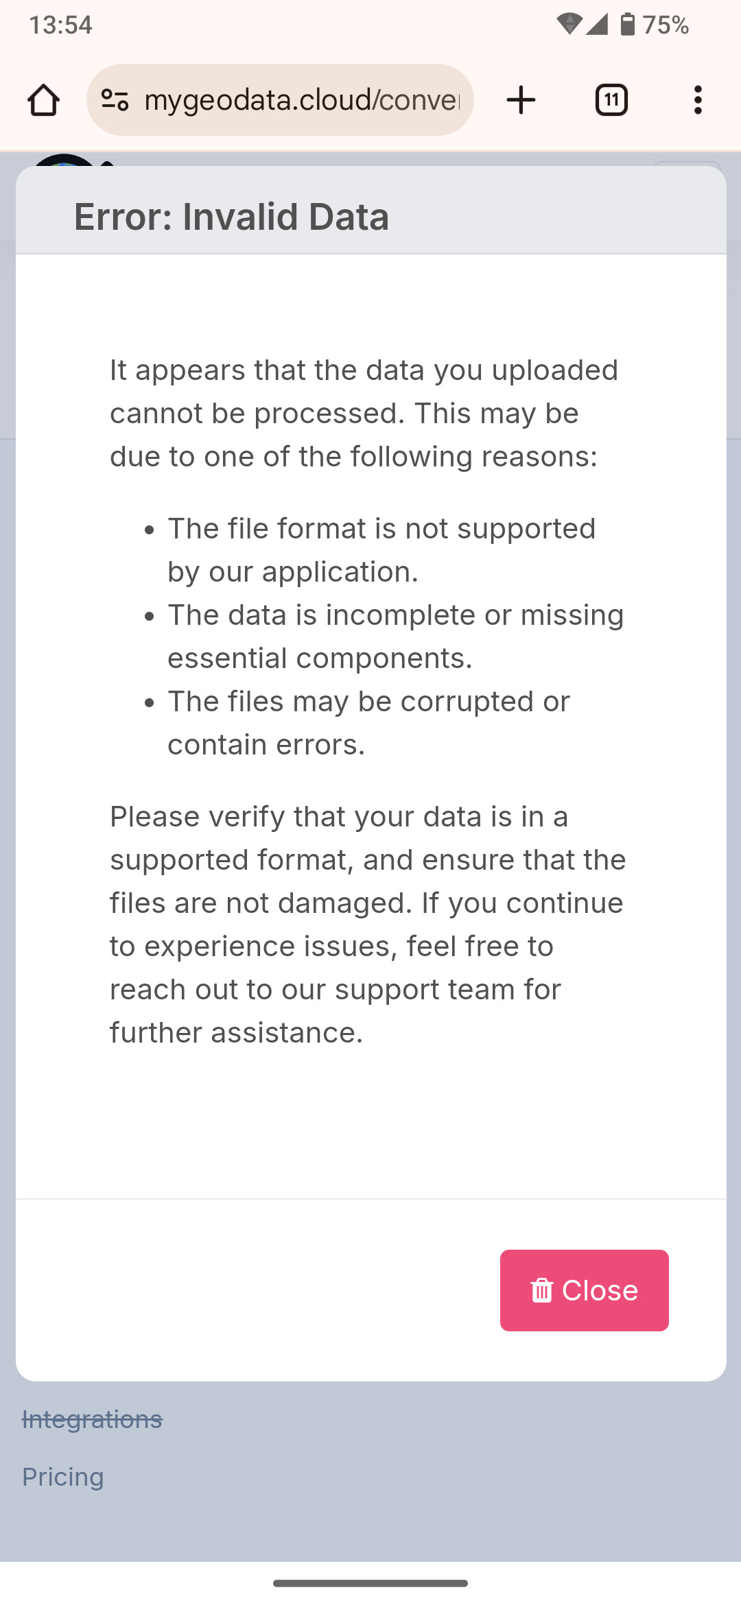Open tab switcher showing 11 tabs
The width and height of the screenshot is (741, 1605).
(611, 100)
